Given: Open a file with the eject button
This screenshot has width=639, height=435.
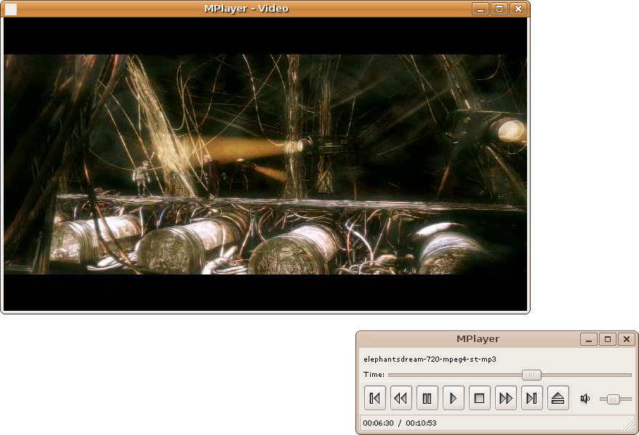Looking at the screenshot, I should coord(558,398).
